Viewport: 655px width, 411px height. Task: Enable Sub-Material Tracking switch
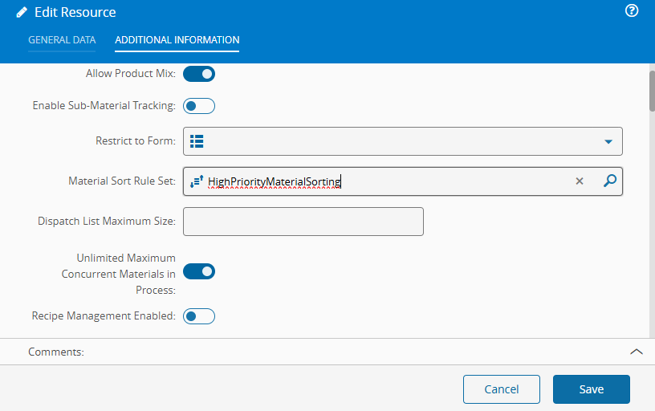pos(199,106)
